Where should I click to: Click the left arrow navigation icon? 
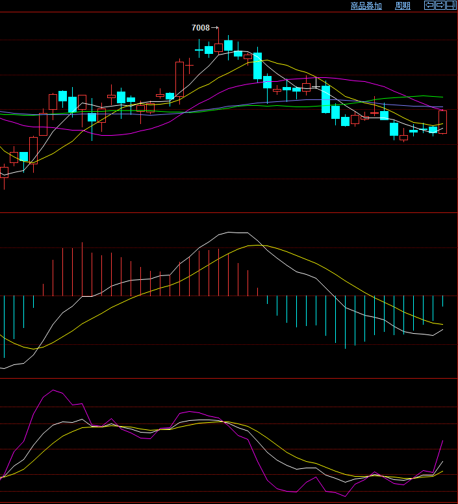[429, 5]
